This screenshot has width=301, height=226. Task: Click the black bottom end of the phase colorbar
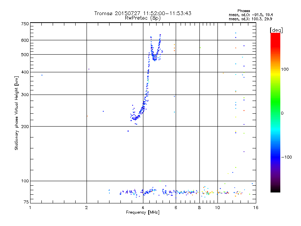point(275,189)
